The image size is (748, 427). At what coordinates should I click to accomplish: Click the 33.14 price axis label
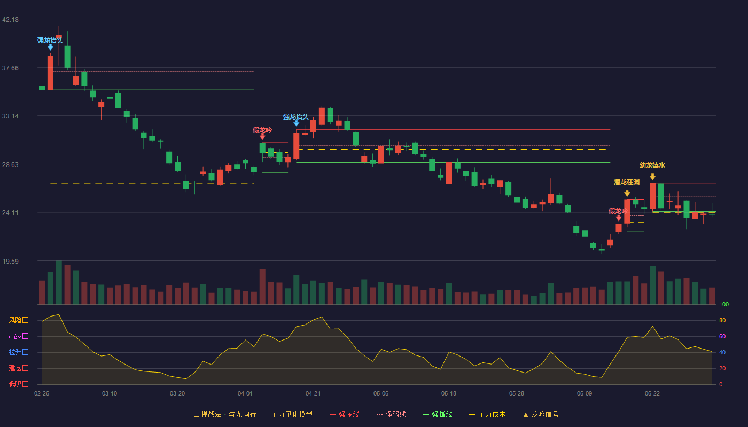(x=10, y=116)
